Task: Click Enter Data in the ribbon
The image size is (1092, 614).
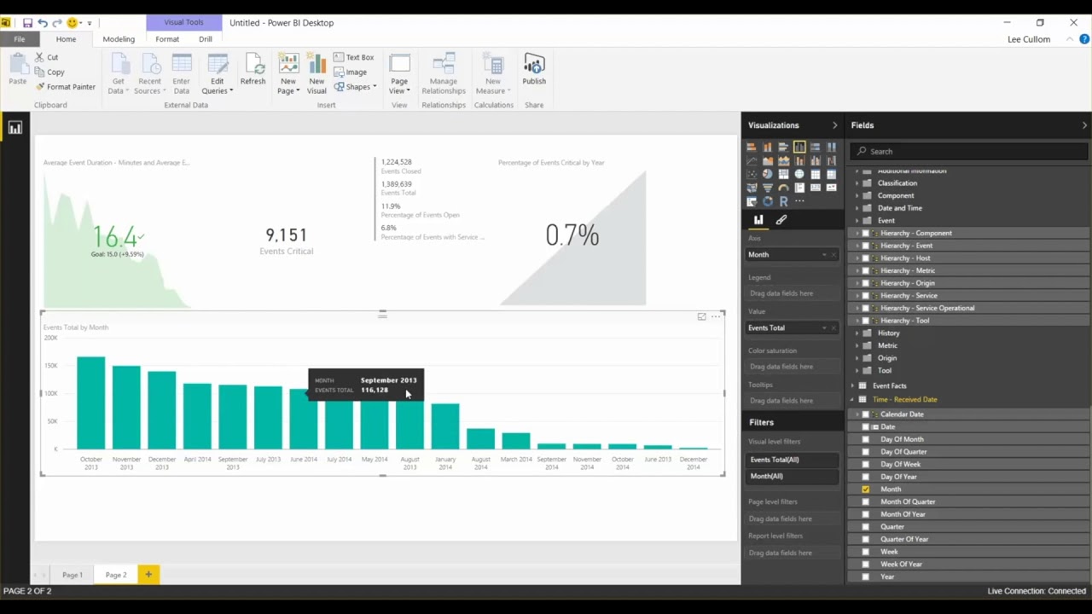Action: pos(181,74)
